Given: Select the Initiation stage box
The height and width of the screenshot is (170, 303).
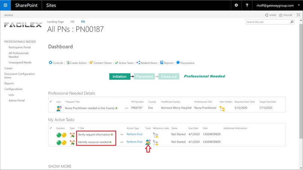Looking at the screenshot, I should coord(120,76).
